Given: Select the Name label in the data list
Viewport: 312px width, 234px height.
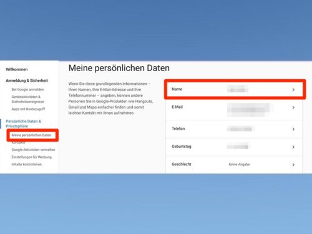Looking at the screenshot, I should tap(177, 89).
